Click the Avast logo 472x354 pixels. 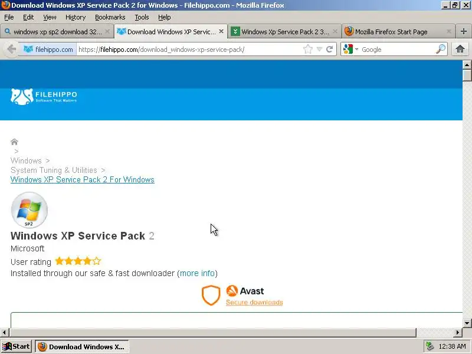(245, 291)
